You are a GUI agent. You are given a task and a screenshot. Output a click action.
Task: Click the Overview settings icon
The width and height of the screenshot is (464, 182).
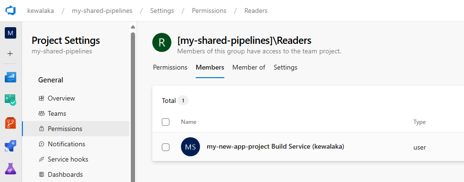pyautogui.click(x=42, y=99)
